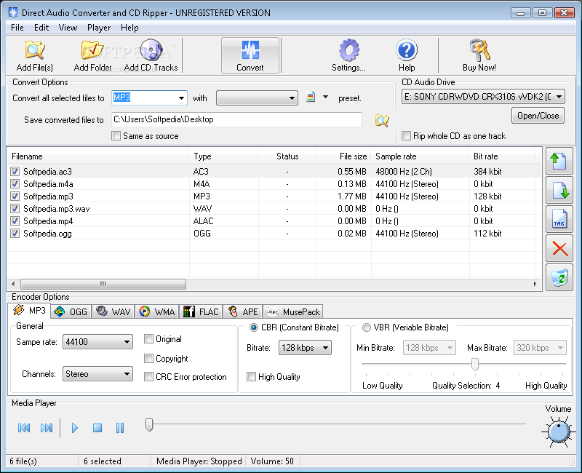
Task: Open the Sample rate 44100 dropdown
Action: 97,341
